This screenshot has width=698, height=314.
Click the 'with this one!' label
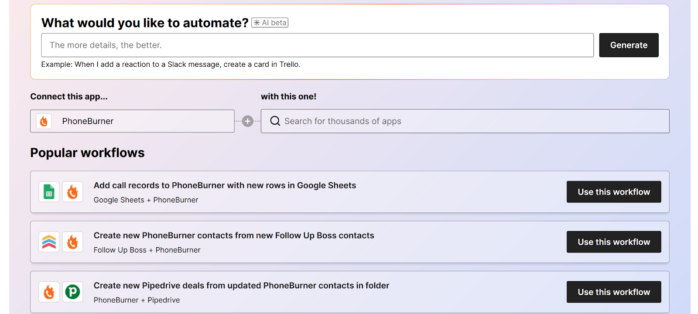[288, 96]
